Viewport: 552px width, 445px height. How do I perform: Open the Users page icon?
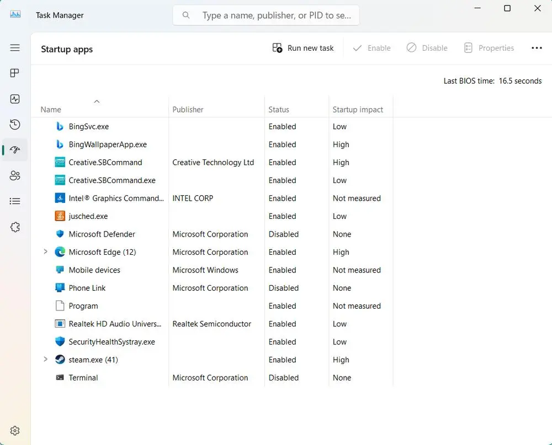(15, 175)
